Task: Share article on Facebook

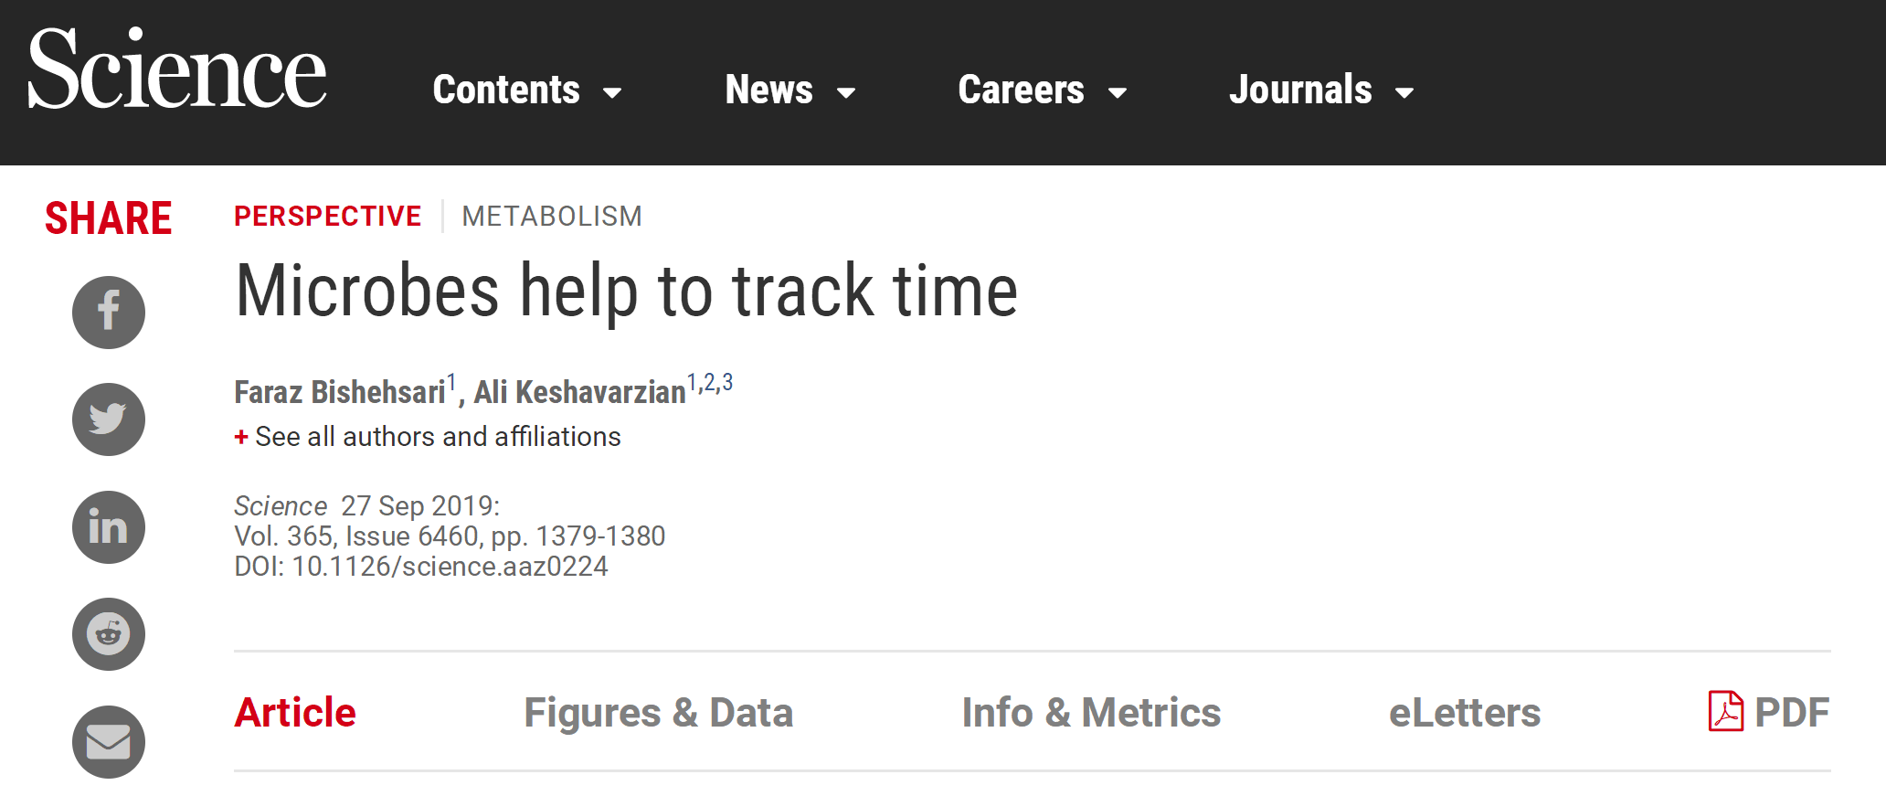Action: pyautogui.click(x=109, y=313)
